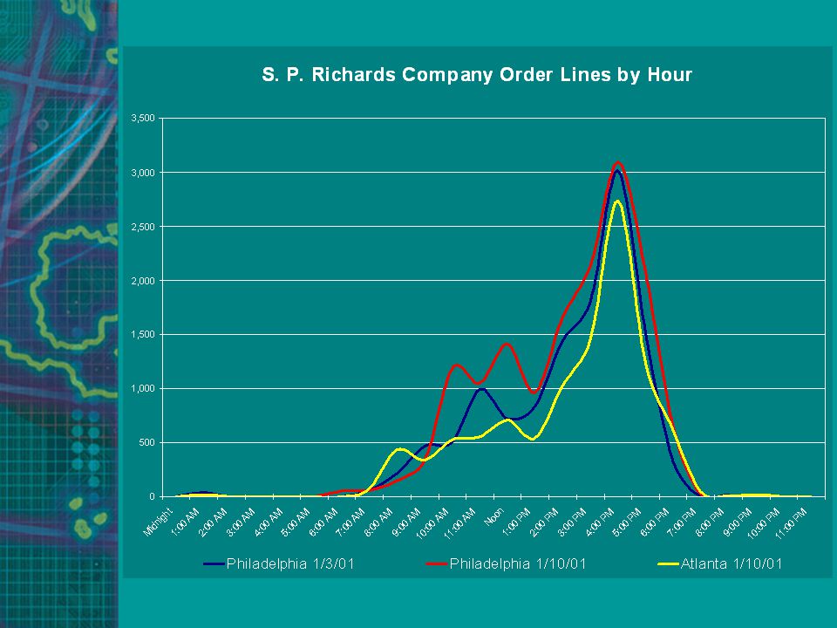This screenshot has width=837, height=628.
Task: Click the blue line's 1,000 bump before Noon
Action: pyautogui.click(x=481, y=389)
